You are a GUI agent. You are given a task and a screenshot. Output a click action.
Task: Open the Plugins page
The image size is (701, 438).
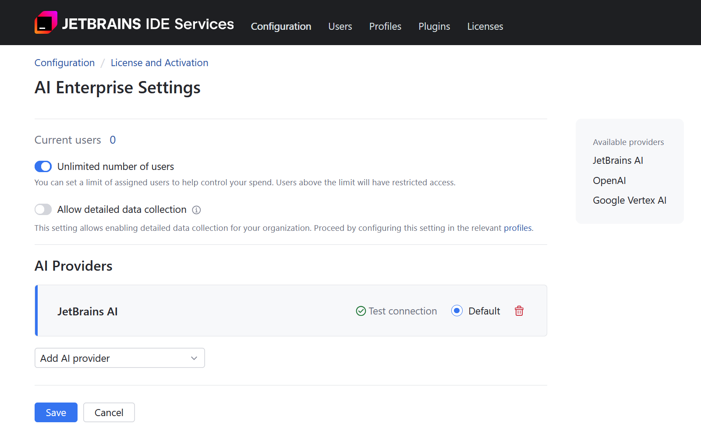(x=434, y=26)
